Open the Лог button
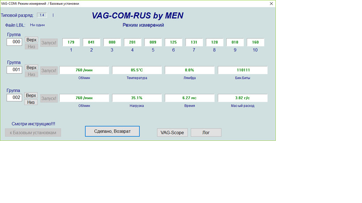This screenshot has height=203, width=362. 206,132
